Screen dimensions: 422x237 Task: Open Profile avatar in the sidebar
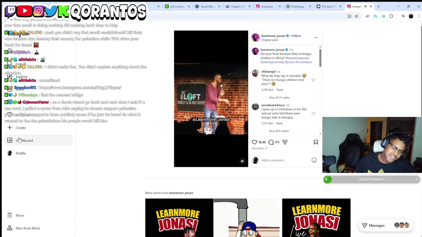10,153
